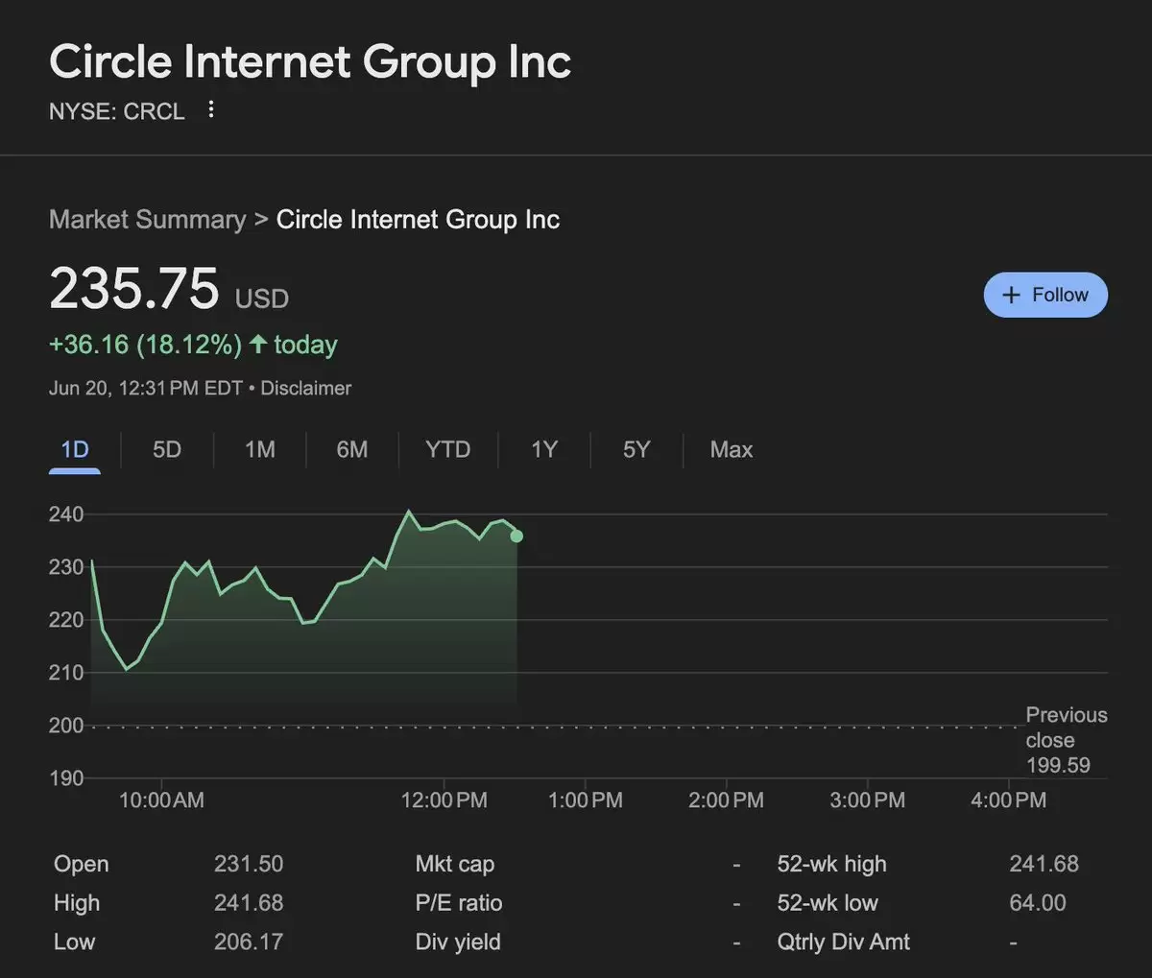1152x978 pixels.
Task: Click the green up arrow beside today
Action: (257, 344)
